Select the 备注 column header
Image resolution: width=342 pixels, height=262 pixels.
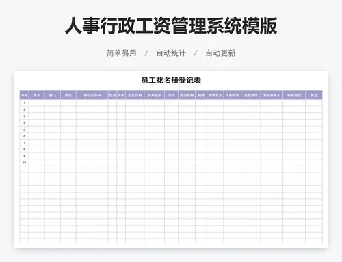click(x=314, y=95)
